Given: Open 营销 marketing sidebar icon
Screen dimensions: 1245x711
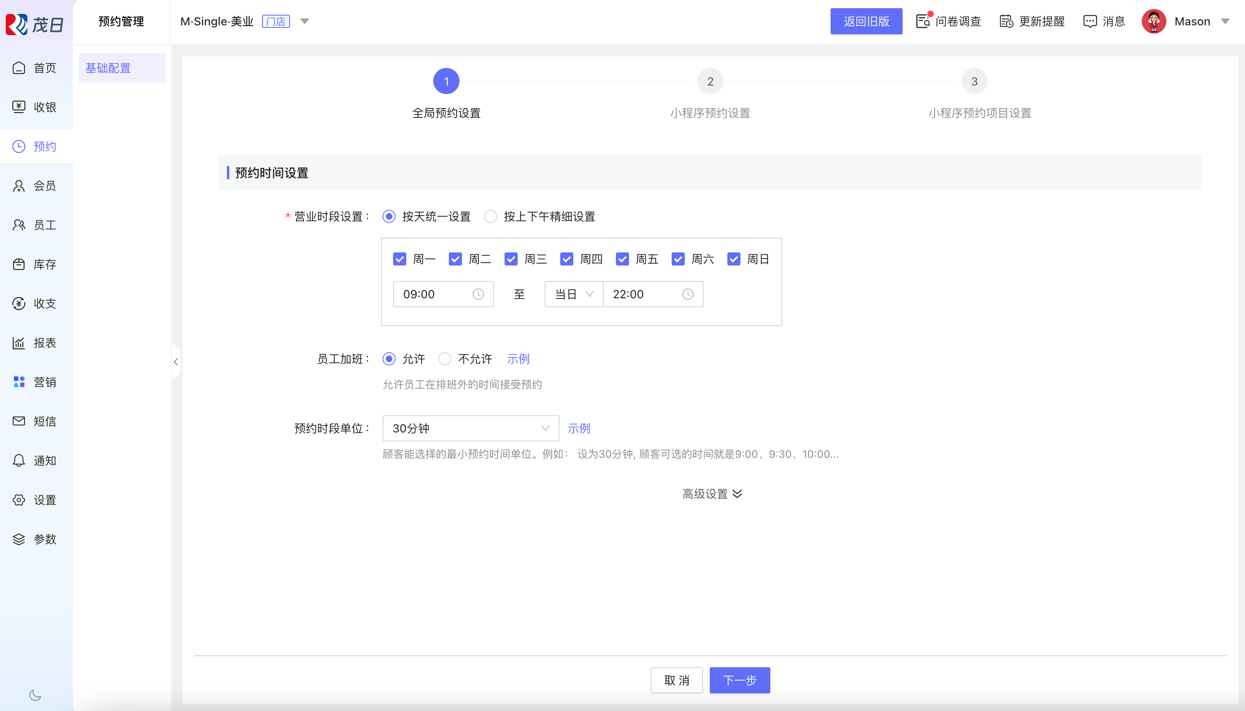Looking at the screenshot, I should pyautogui.click(x=18, y=382).
